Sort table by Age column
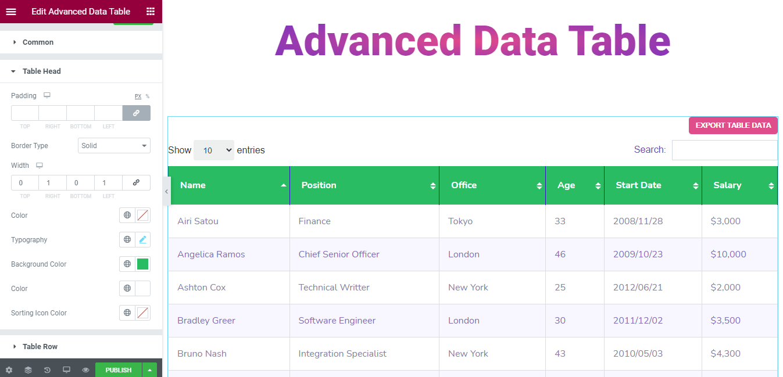Screen dimensions: 783x377 (575, 185)
